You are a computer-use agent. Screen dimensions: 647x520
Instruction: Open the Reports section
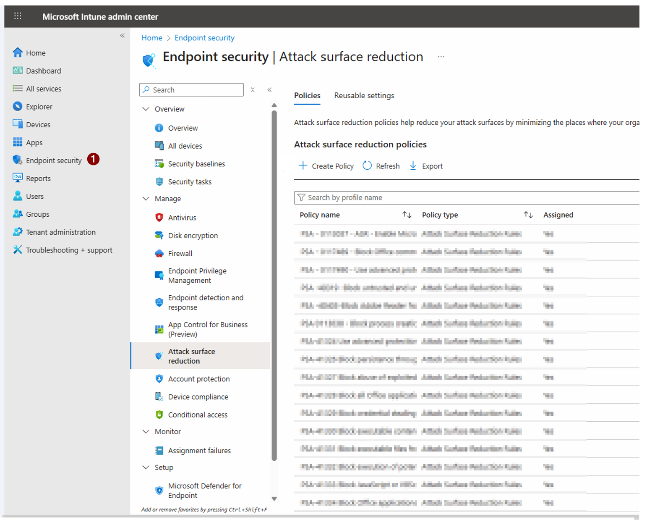click(38, 178)
